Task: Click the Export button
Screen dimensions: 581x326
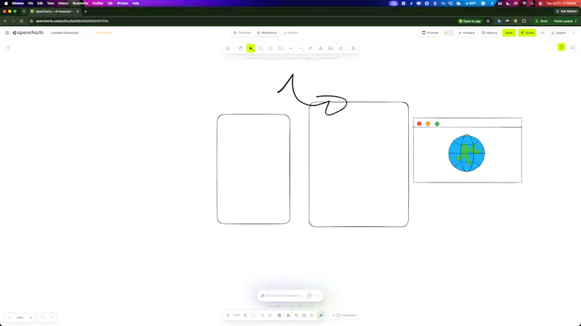Action: coord(558,33)
